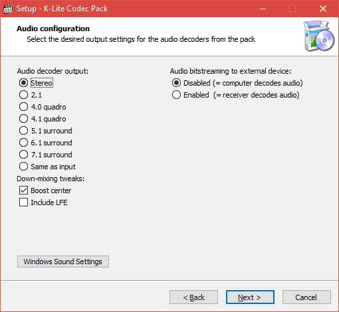Click the K-Lite clapperboard icon in title bar
This screenshot has height=312, width=339.
(x=8, y=9)
